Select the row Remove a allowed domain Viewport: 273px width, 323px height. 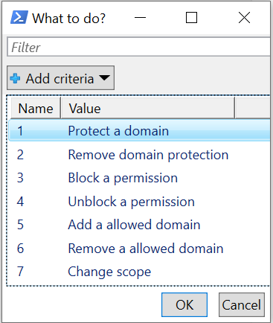tap(140, 249)
